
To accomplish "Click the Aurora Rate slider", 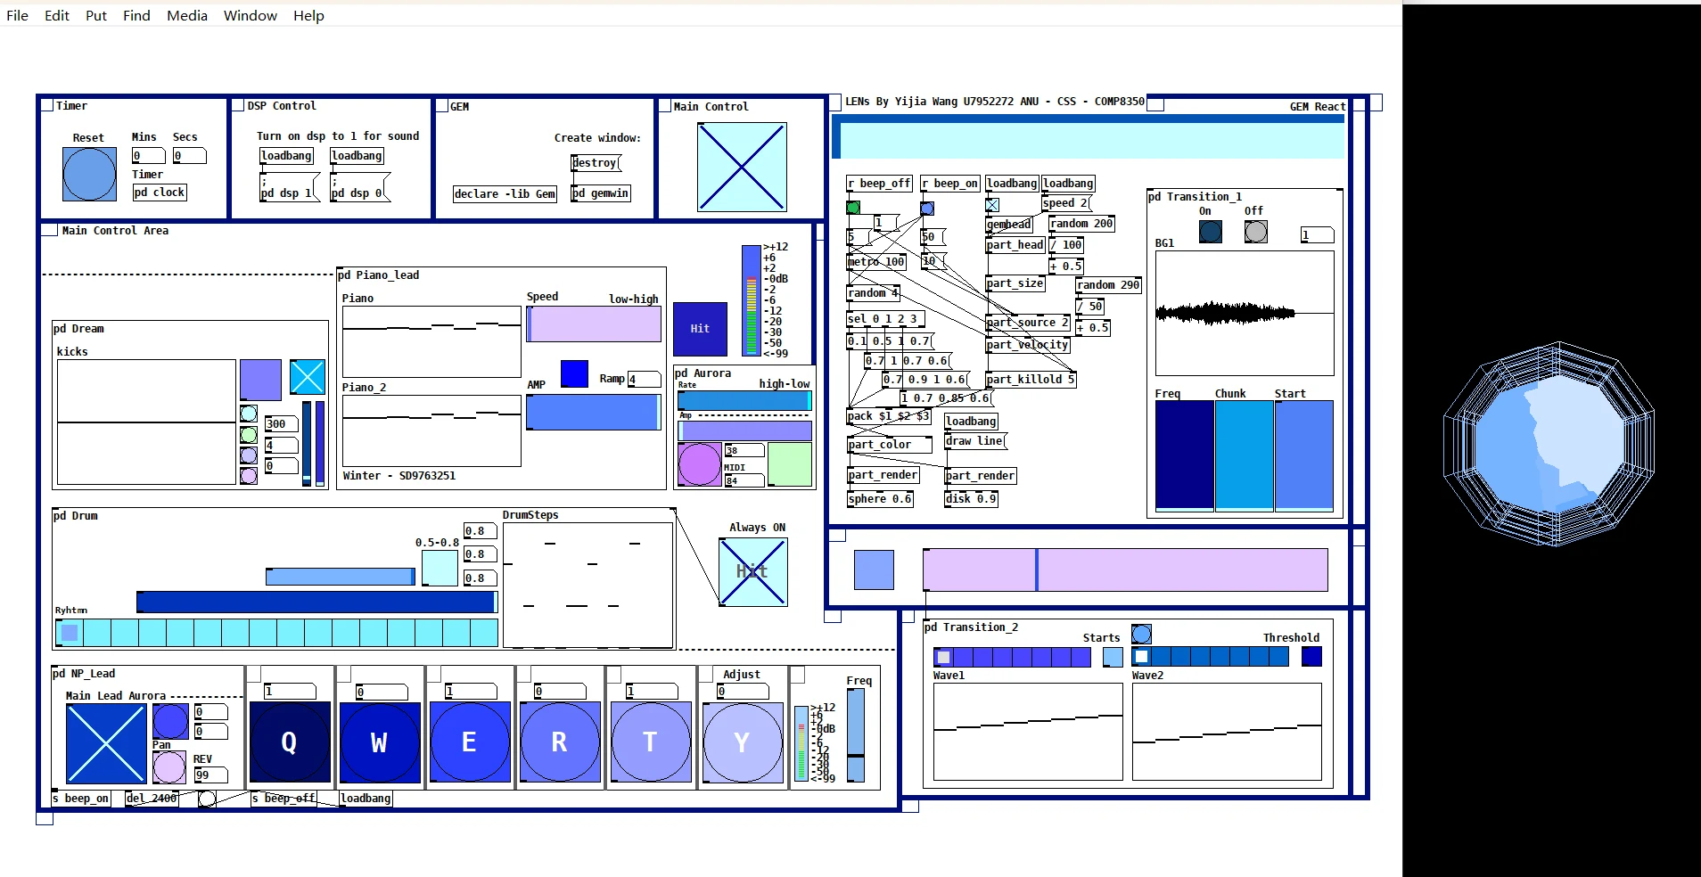I will pyautogui.click(x=744, y=401).
